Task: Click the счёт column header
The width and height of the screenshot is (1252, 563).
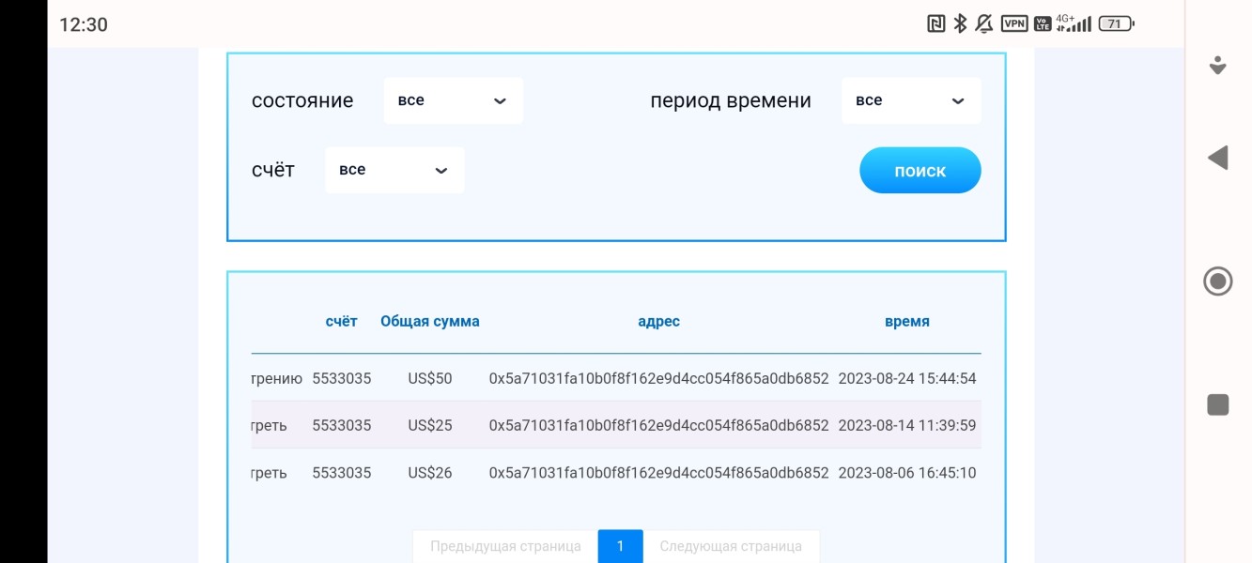Action: click(341, 321)
